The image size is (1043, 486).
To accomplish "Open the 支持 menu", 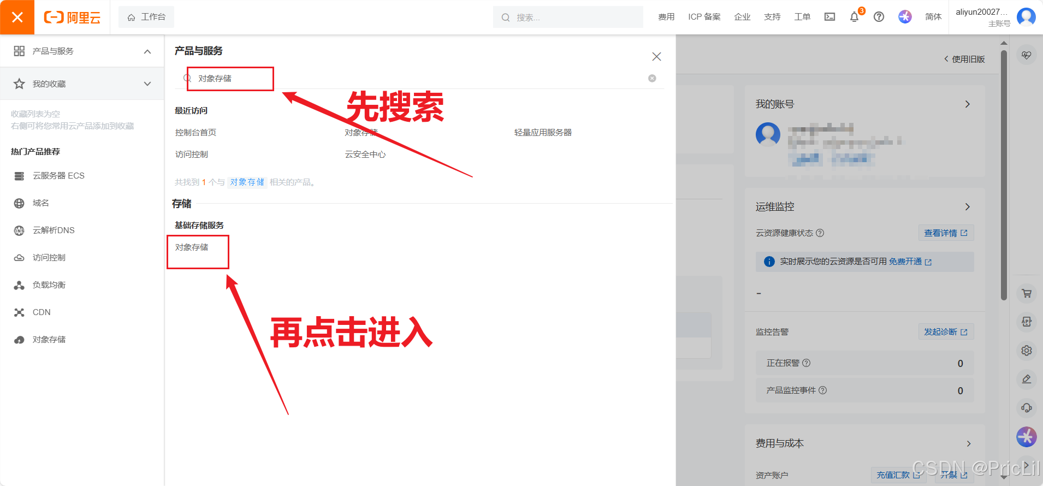I will pyautogui.click(x=772, y=17).
